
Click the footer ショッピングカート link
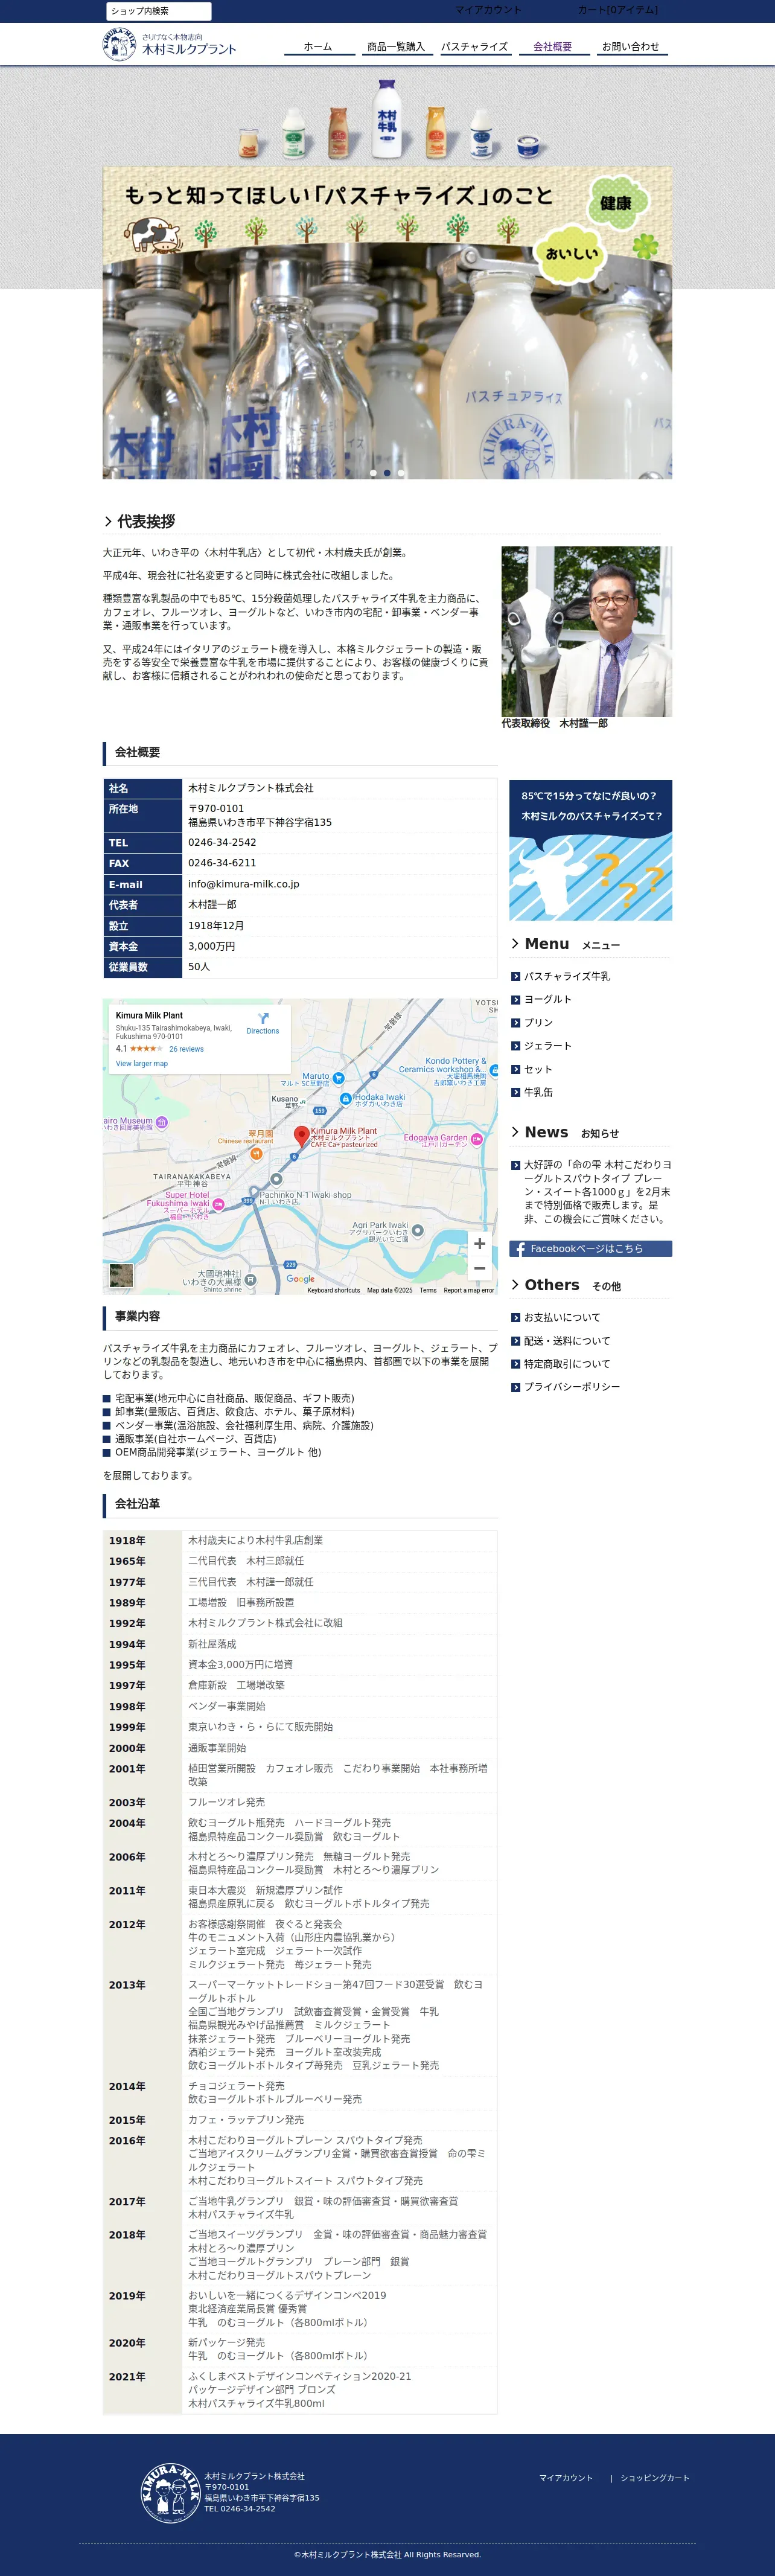click(655, 2478)
